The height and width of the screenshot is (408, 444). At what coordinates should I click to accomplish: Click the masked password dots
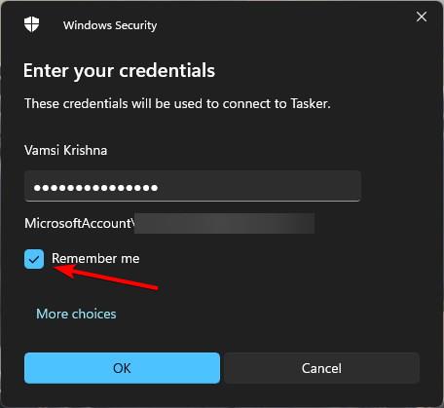tap(95, 188)
